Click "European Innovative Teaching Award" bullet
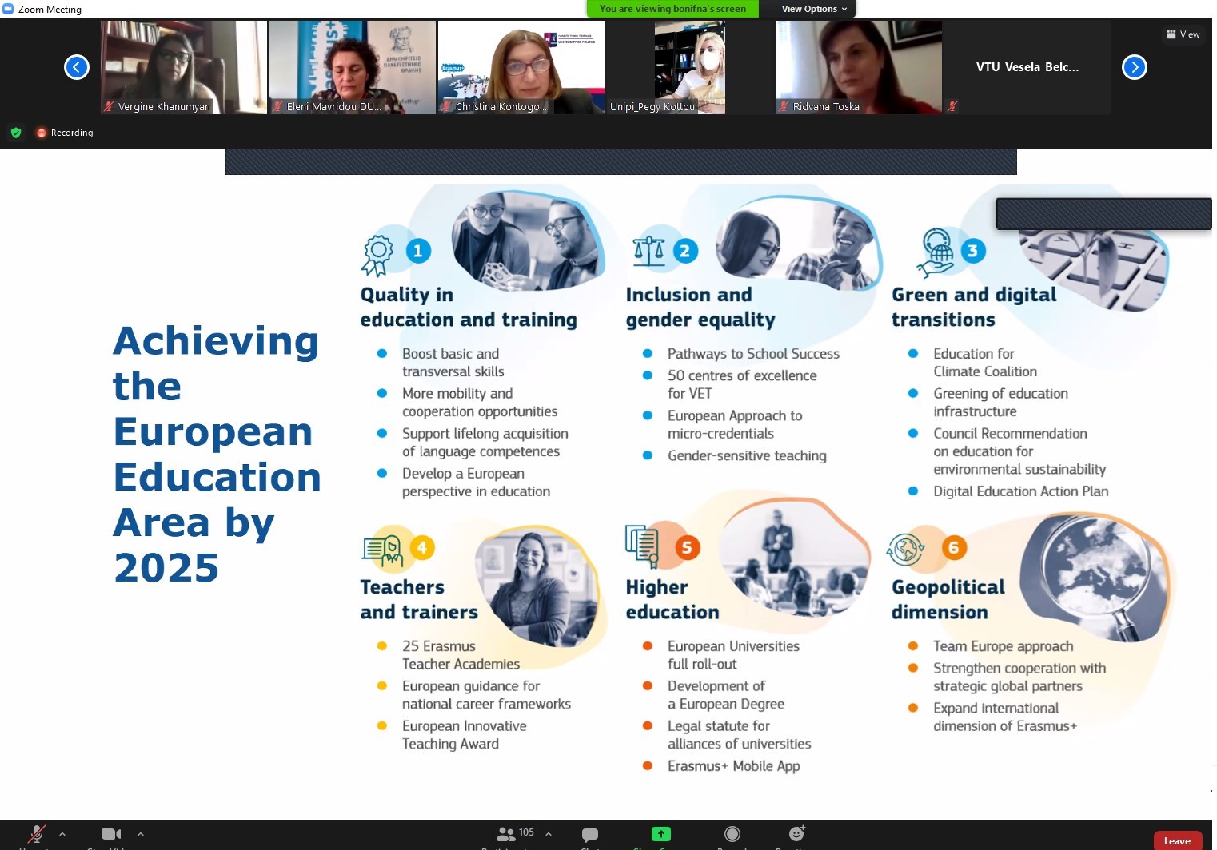The height and width of the screenshot is (850, 1217). pyautogui.click(x=464, y=734)
